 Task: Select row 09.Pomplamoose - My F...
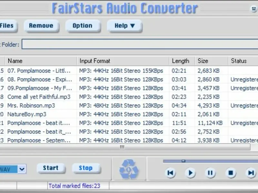tap(129, 88)
